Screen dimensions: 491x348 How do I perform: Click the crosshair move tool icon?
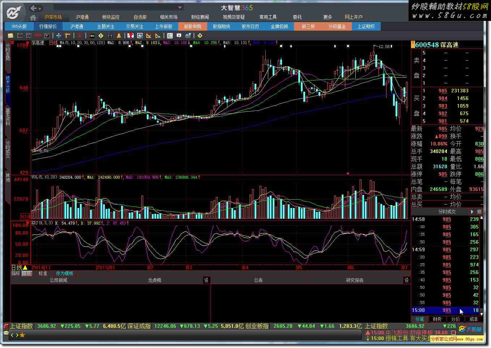click(59, 36)
